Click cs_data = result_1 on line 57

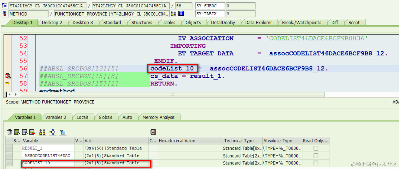point(188,76)
